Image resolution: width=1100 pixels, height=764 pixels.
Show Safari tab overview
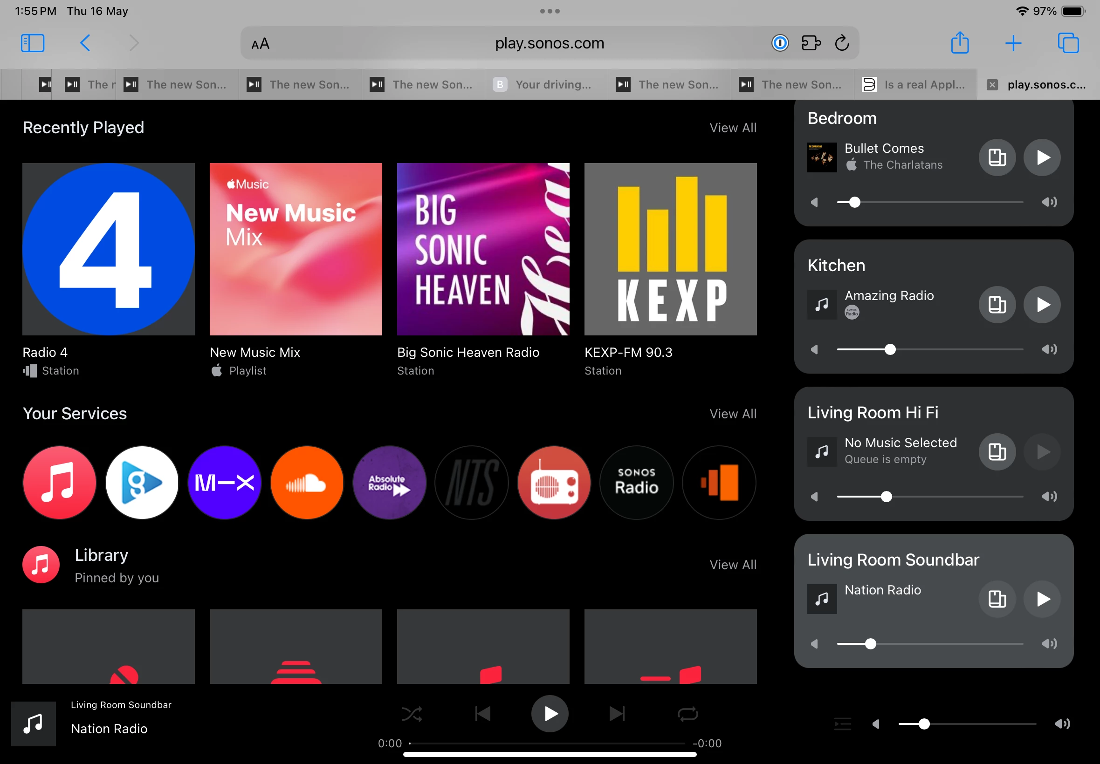tap(1068, 43)
